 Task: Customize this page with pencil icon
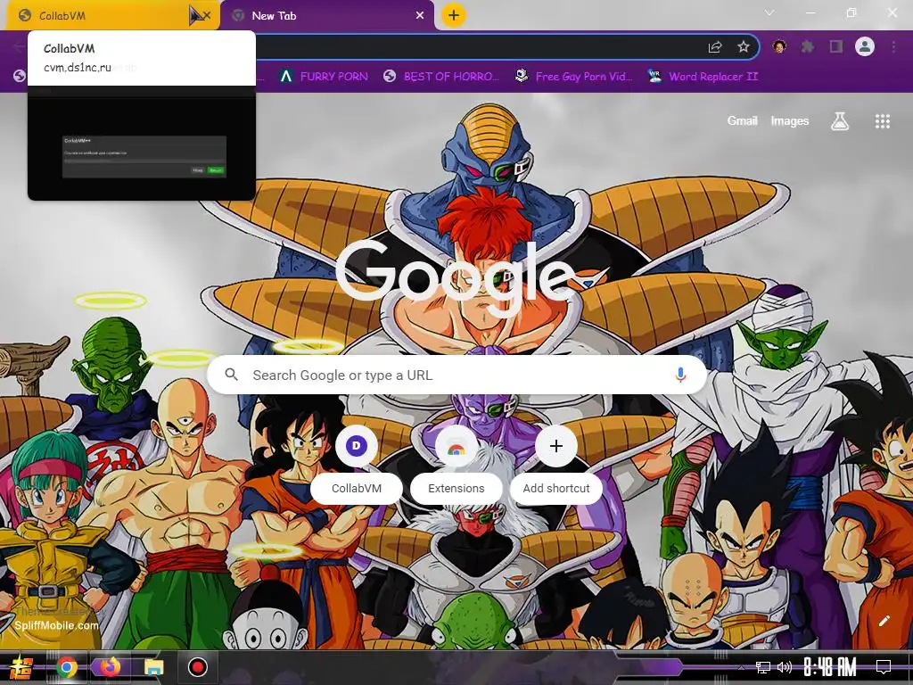tap(884, 621)
